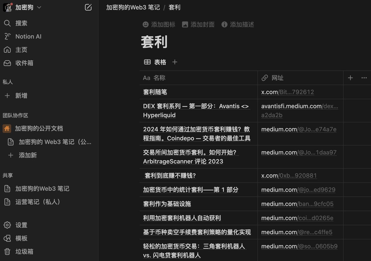Click 添加描述 above the title
The image size is (371, 261).
[x=238, y=24]
